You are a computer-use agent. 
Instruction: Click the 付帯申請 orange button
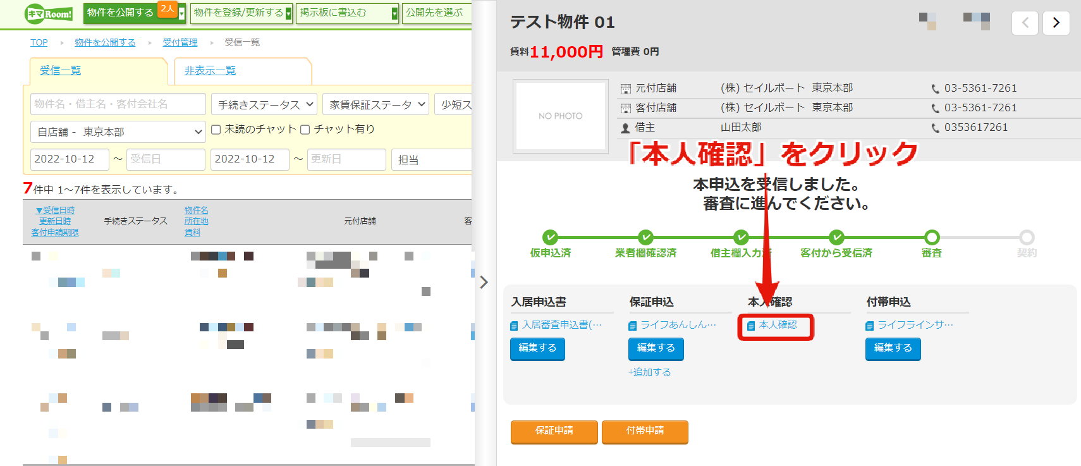pyautogui.click(x=645, y=431)
